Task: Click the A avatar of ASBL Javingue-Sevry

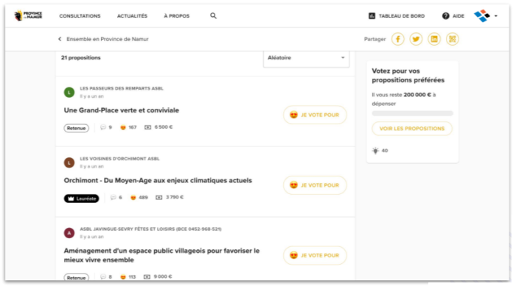Action: (x=69, y=233)
